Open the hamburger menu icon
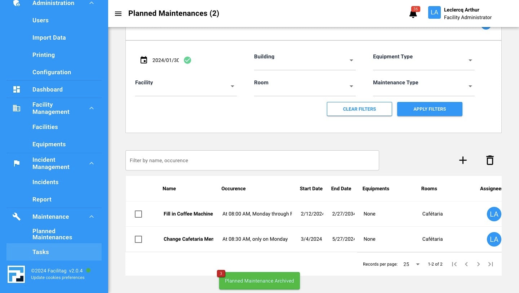Viewport: 519px width, 293px height. [x=118, y=14]
